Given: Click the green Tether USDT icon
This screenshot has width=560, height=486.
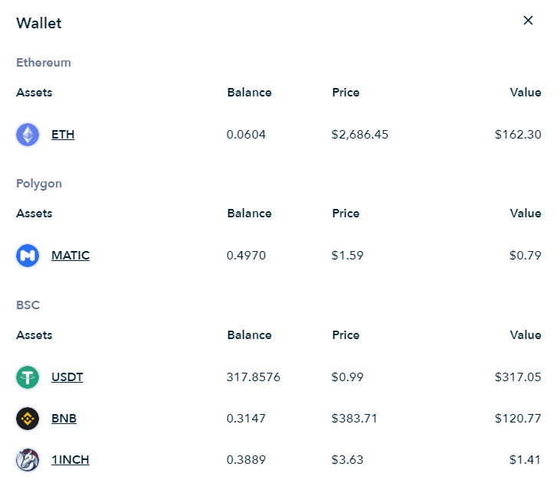Looking at the screenshot, I should pos(28,377).
